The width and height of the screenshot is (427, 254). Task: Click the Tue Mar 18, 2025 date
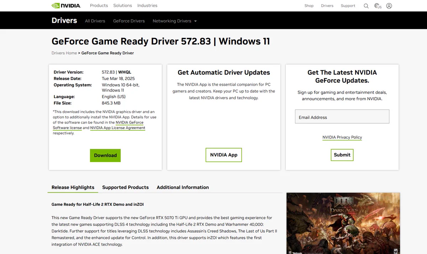(x=118, y=79)
